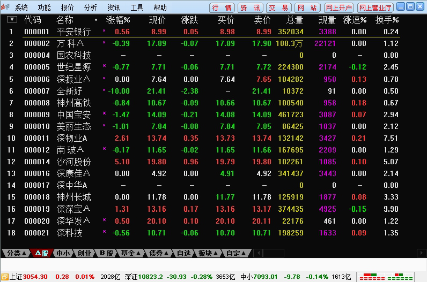The height and width of the screenshot is (282, 427).
Task: Click the 名称 column header
Action: tap(65, 20)
